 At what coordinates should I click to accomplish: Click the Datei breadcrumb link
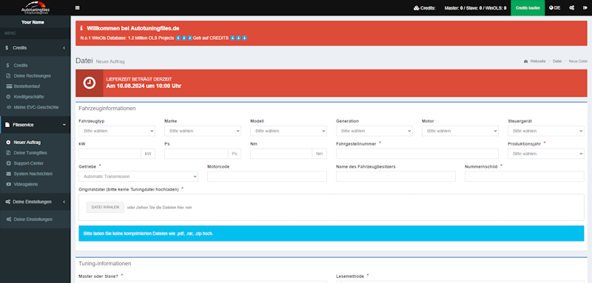[557, 61]
